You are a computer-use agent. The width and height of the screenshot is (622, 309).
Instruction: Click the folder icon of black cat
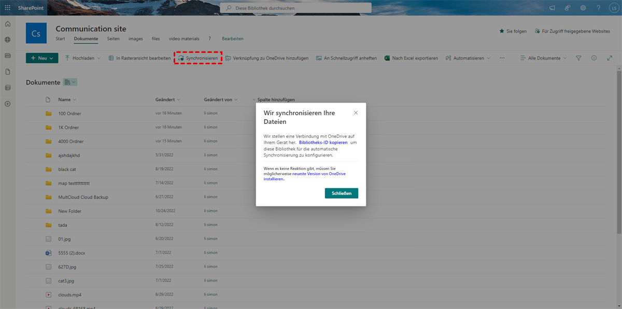click(x=48, y=169)
